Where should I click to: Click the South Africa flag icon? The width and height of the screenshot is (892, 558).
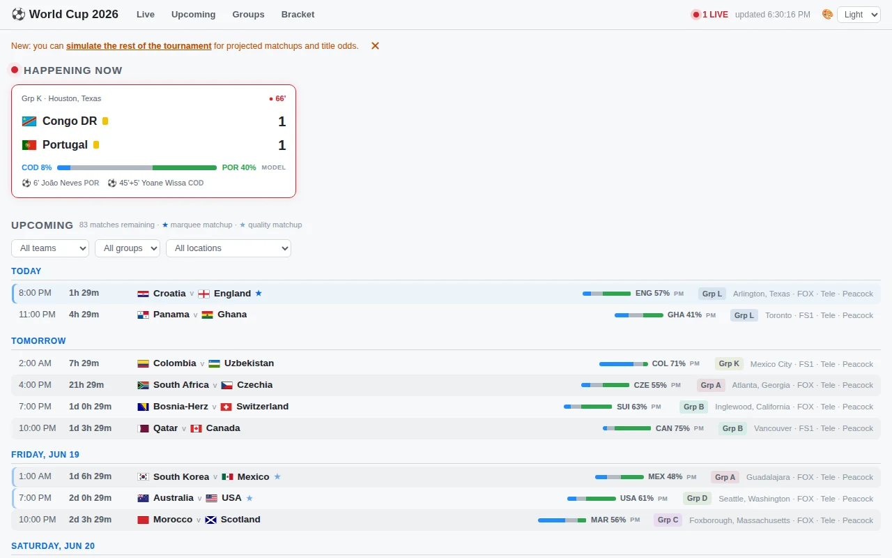coord(143,385)
